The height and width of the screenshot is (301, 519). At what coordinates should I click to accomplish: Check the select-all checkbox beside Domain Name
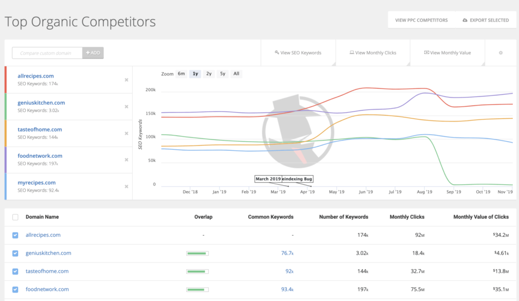point(15,217)
